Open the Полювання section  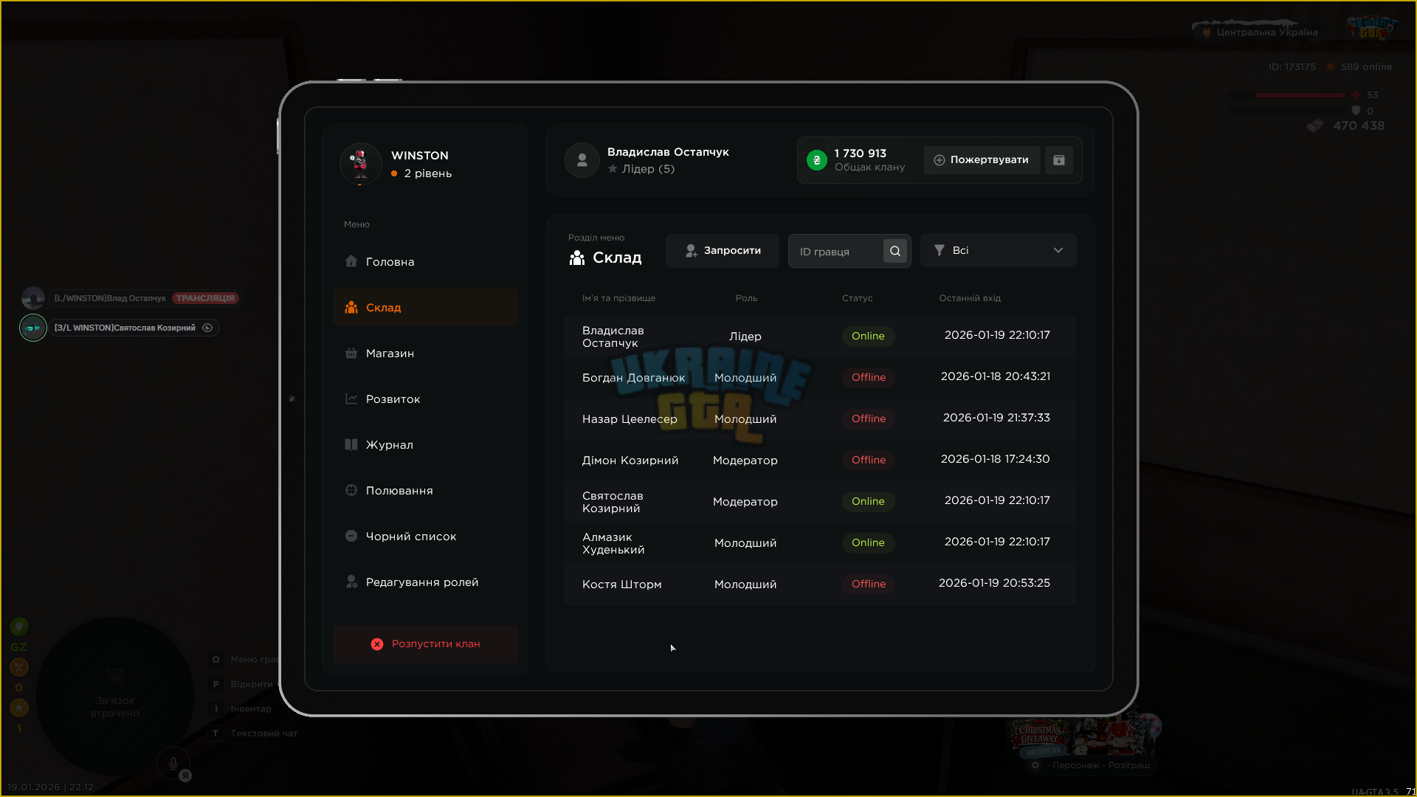(x=424, y=491)
